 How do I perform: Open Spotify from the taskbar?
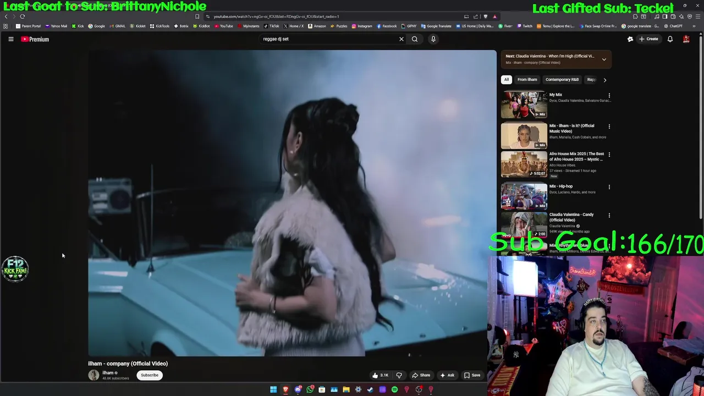coord(394,389)
